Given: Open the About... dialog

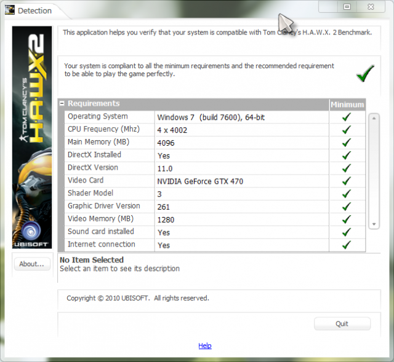Looking at the screenshot, I should pos(32,264).
